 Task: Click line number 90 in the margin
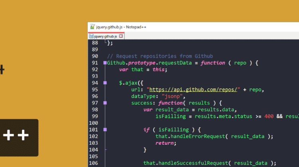point(94,56)
